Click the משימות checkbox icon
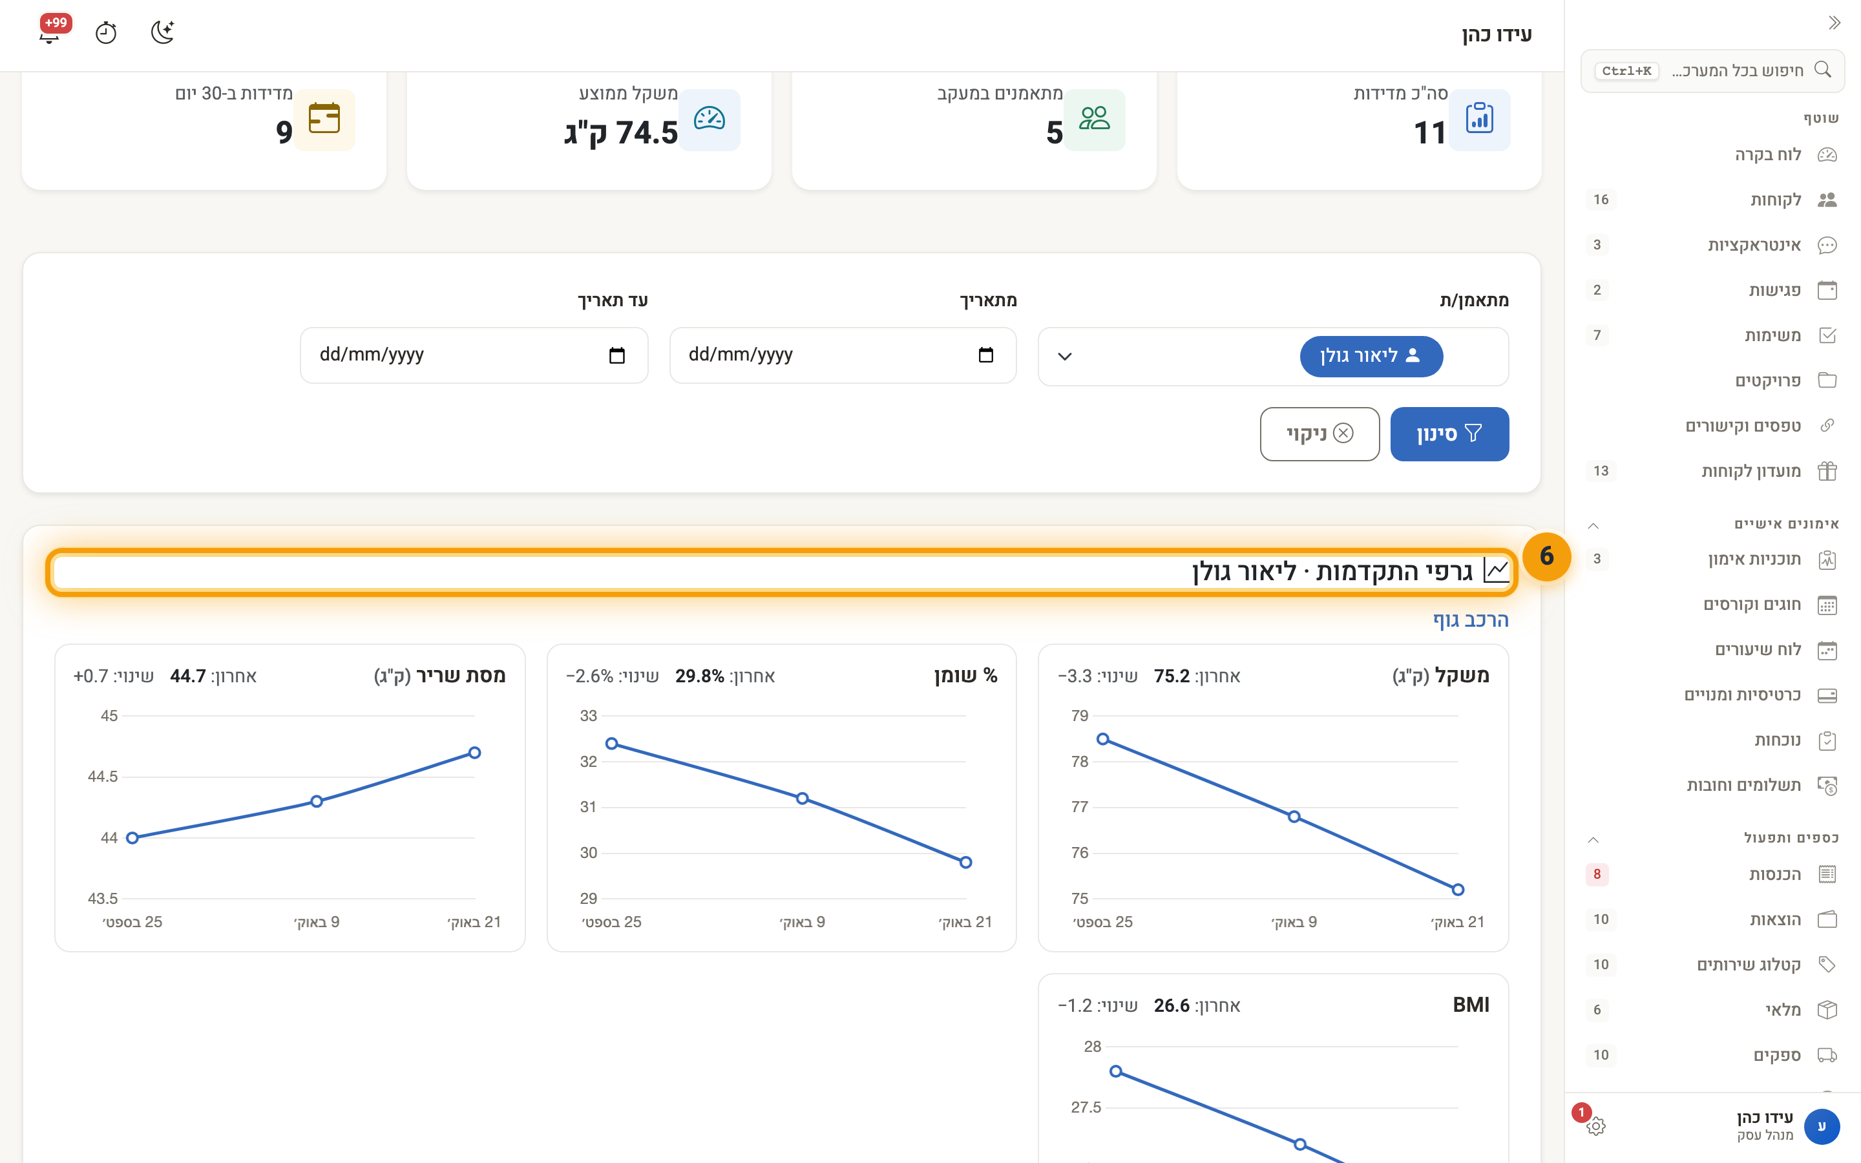Screen dimensions: 1861x1163 (x=1827, y=335)
